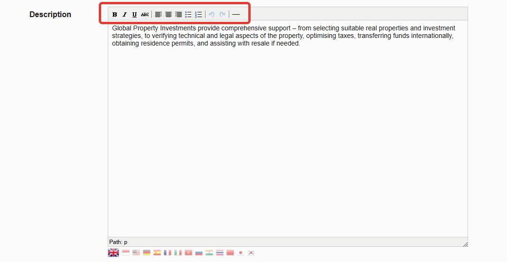Image resolution: width=507 pixels, height=262 pixels.
Task: Apply strikethrough using the ABC icon
Action: pos(145,15)
